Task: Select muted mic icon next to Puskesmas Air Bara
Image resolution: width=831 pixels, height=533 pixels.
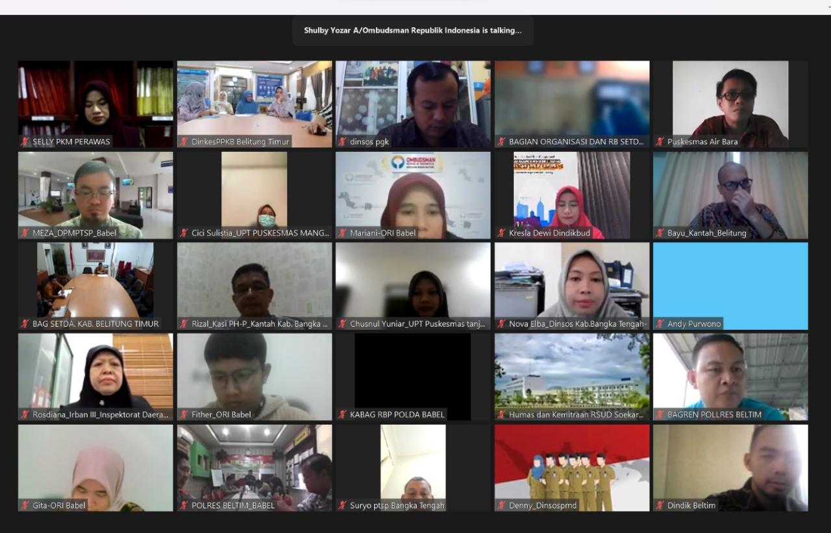Action: [660, 142]
